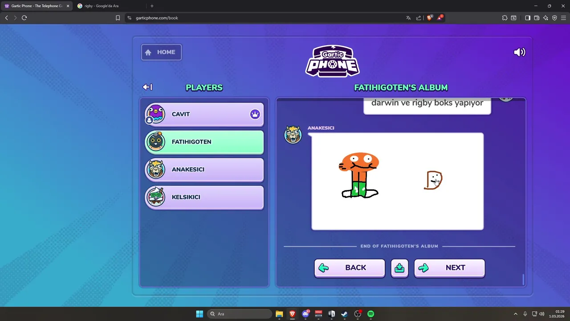The width and height of the screenshot is (570, 321).
Task: Open the translate page icon
Action: click(408, 18)
